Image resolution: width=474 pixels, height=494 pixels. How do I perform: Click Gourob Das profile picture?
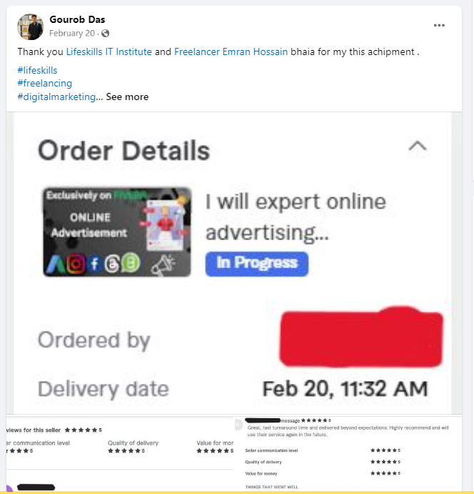coord(30,26)
